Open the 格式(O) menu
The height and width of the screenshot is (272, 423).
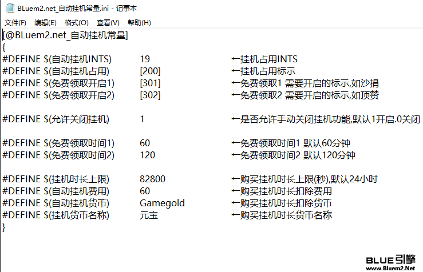pos(77,23)
